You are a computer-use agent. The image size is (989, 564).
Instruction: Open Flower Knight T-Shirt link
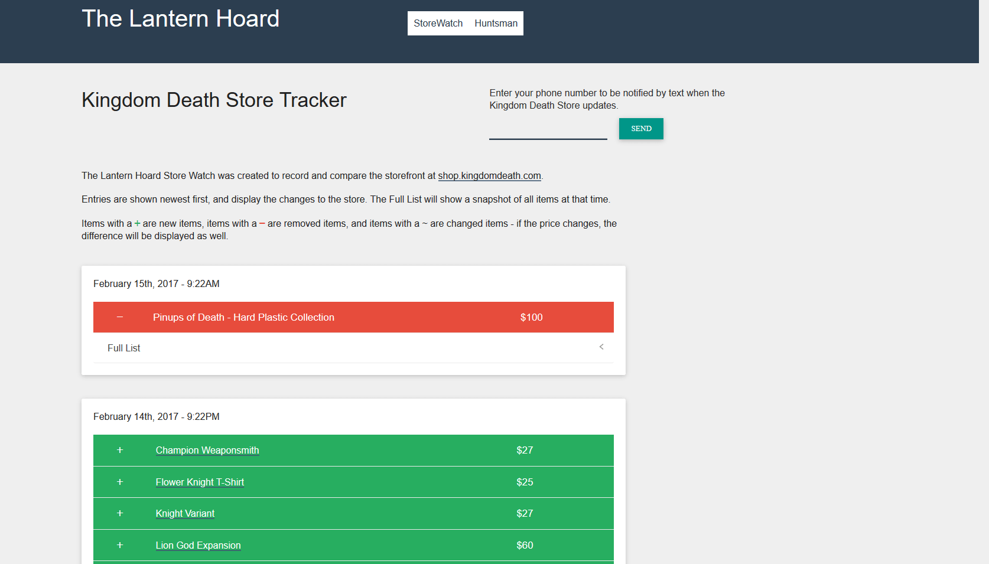click(x=200, y=482)
